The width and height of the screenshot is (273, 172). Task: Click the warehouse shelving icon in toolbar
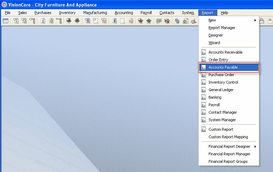click(159, 21)
